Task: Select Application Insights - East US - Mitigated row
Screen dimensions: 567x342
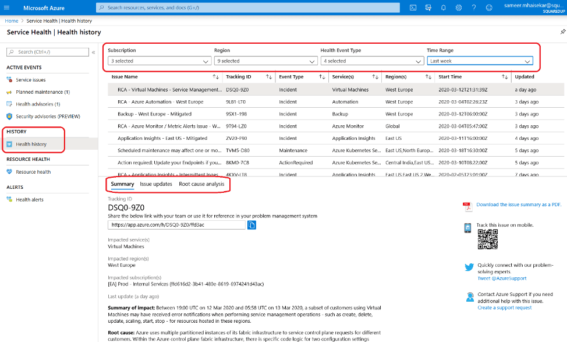Action: click(x=335, y=138)
